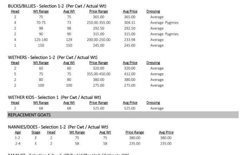Select the WETHERS Selection 1-2 heading
The width and height of the screenshot is (246, 155).
(x=53, y=57)
